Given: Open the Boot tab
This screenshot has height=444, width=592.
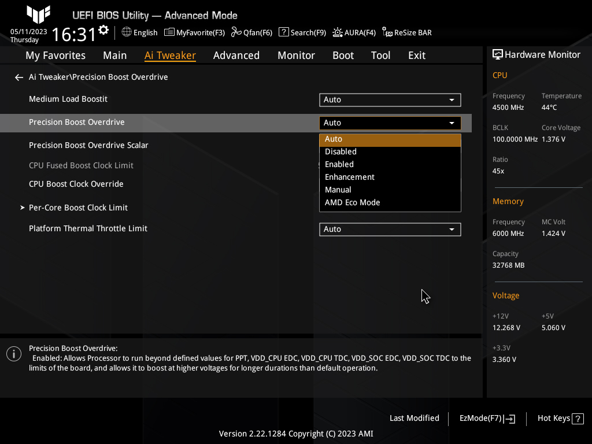Looking at the screenshot, I should [x=343, y=55].
